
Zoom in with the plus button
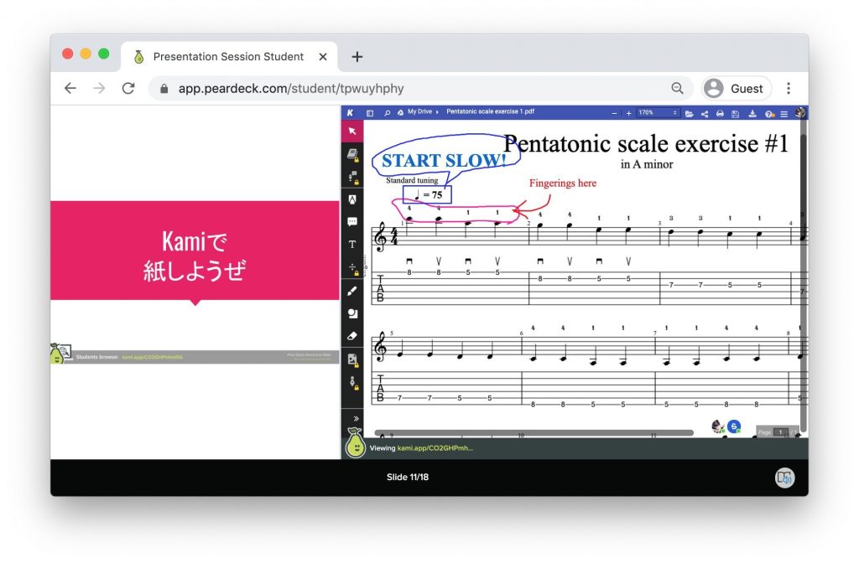pyautogui.click(x=628, y=113)
